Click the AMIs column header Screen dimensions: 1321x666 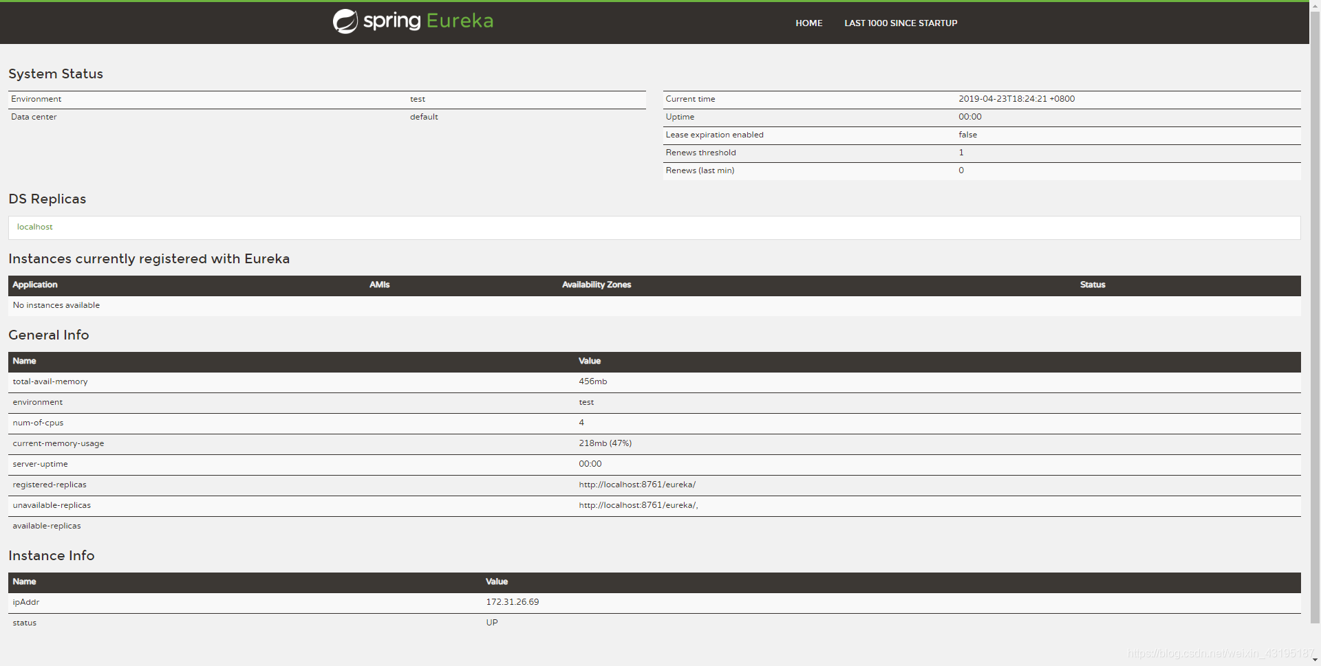pos(379,285)
